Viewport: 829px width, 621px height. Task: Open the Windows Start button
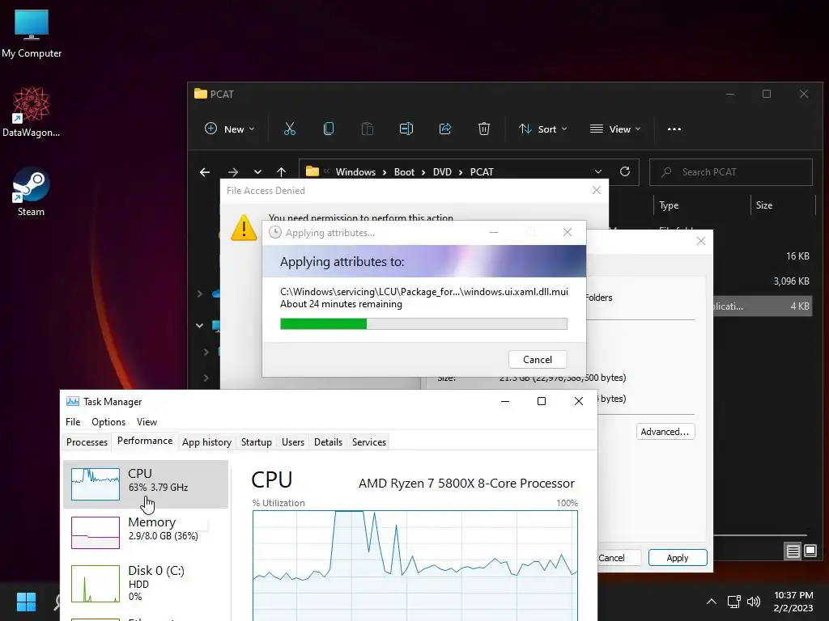click(x=26, y=602)
